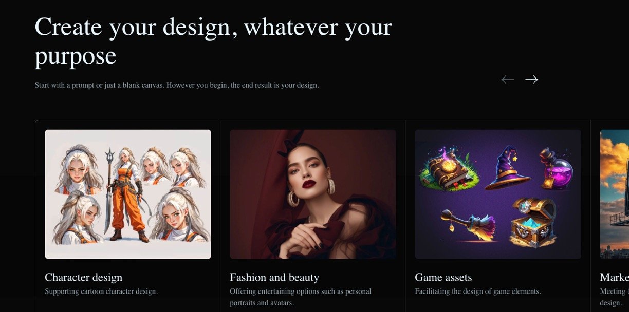The height and width of the screenshot is (312, 629).
Task: View the Game assets preview image
Action: [x=498, y=194]
